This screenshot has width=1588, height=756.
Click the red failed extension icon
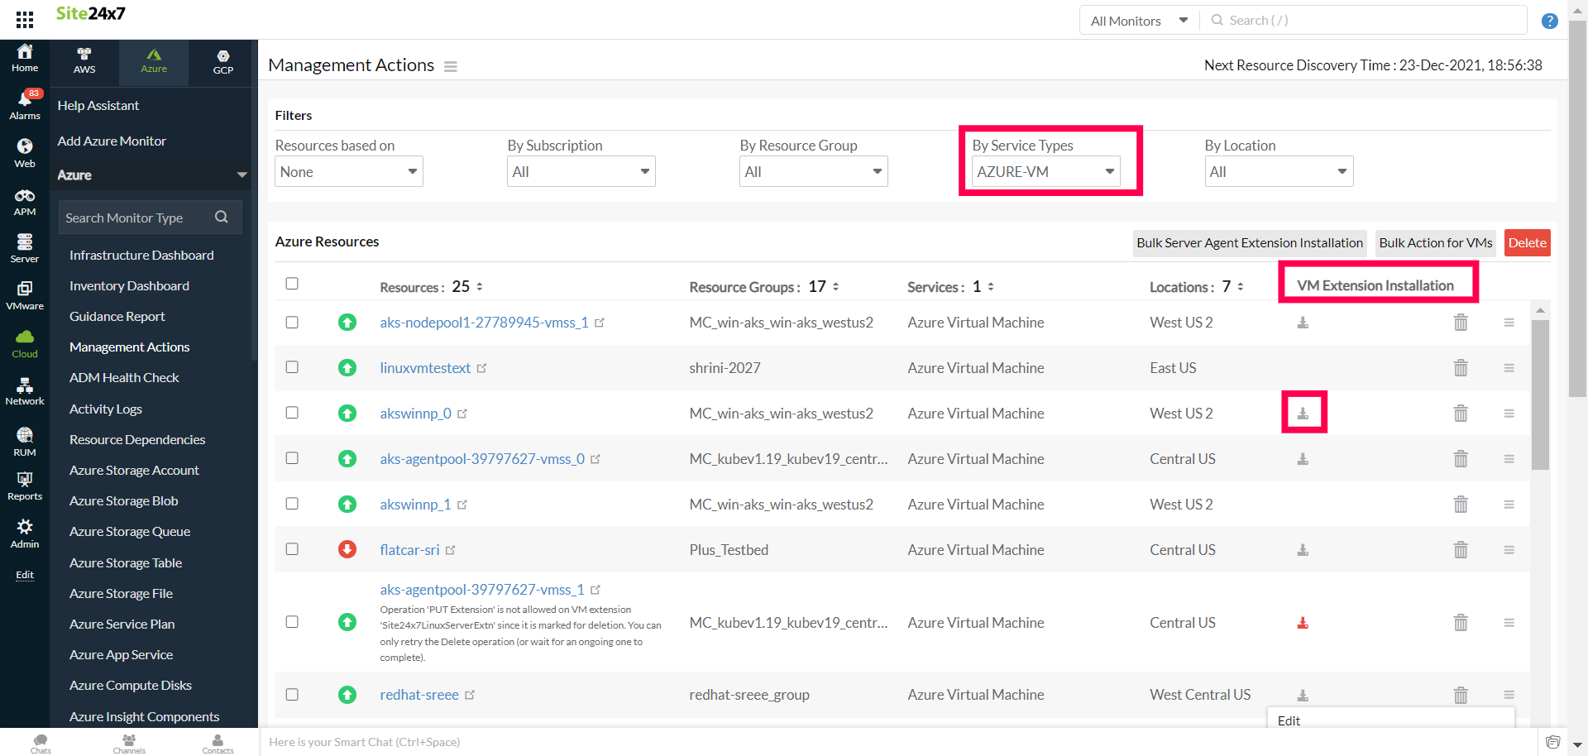pos(1303,623)
